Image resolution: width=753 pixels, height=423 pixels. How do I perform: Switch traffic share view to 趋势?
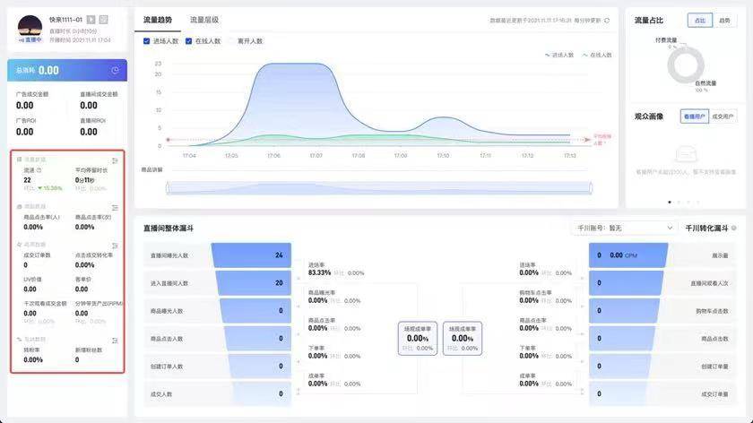(724, 19)
